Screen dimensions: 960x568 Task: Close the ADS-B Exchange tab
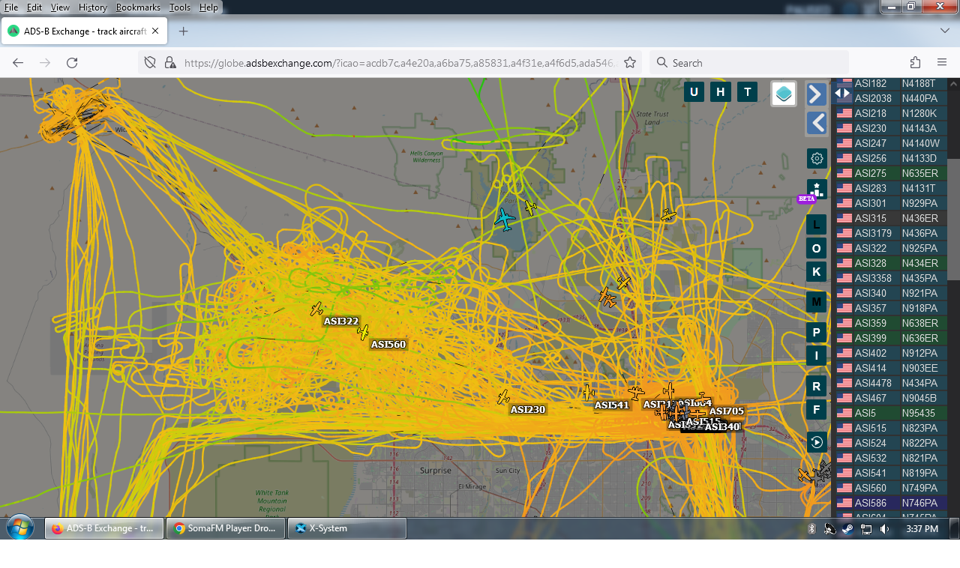click(x=155, y=31)
